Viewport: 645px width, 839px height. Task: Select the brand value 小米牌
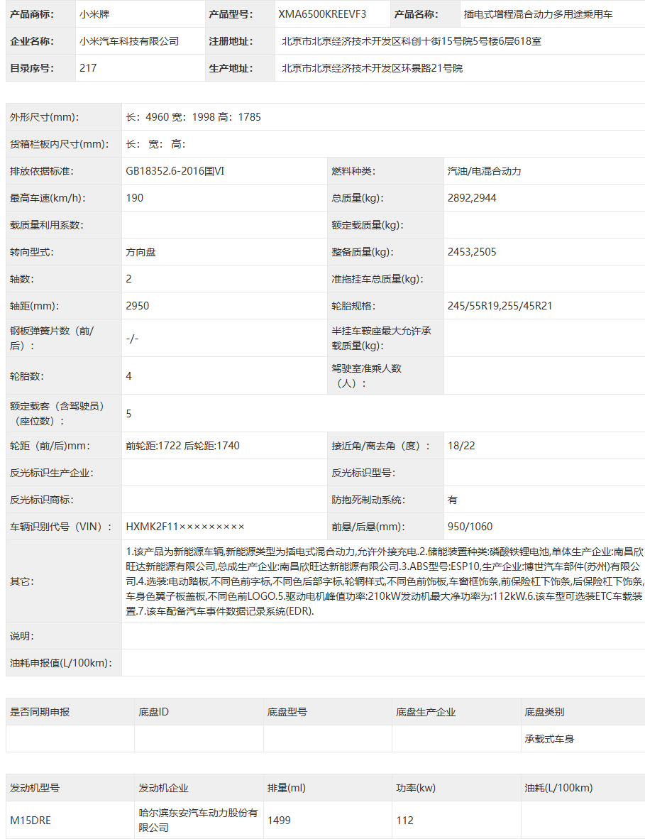click(x=94, y=14)
